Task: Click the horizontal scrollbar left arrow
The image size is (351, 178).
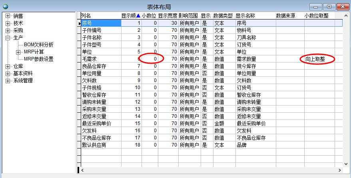Action: click(x=83, y=170)
